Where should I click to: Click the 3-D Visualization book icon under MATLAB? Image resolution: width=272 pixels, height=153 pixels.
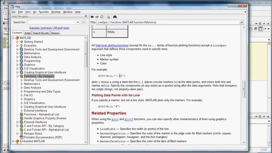click(x=21, y=68)
